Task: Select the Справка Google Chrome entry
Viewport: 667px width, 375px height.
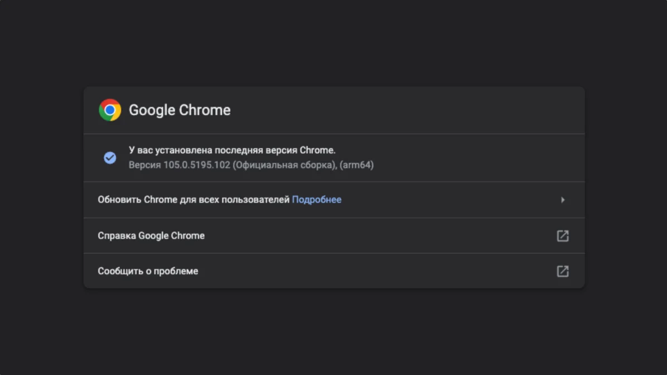Action: coord(151,235)
